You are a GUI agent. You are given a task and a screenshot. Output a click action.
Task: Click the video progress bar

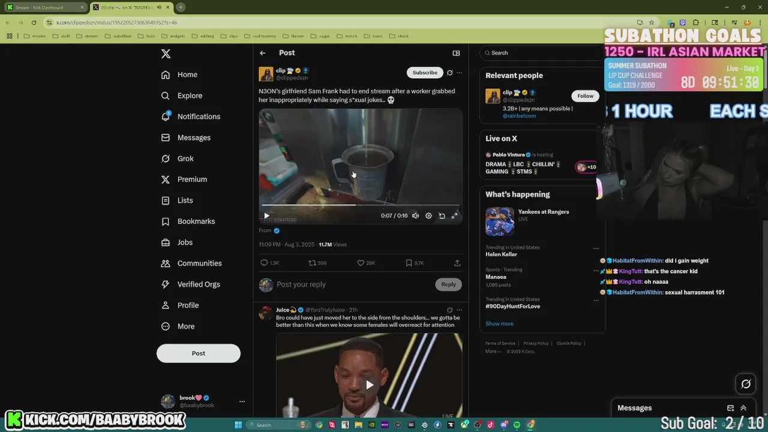[x=361, y=205]
